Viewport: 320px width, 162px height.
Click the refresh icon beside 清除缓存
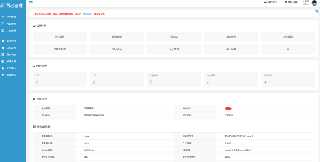[286, 2]
